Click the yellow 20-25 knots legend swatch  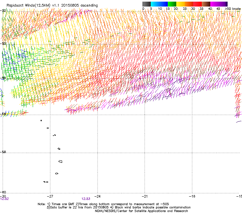coord(181,4)
